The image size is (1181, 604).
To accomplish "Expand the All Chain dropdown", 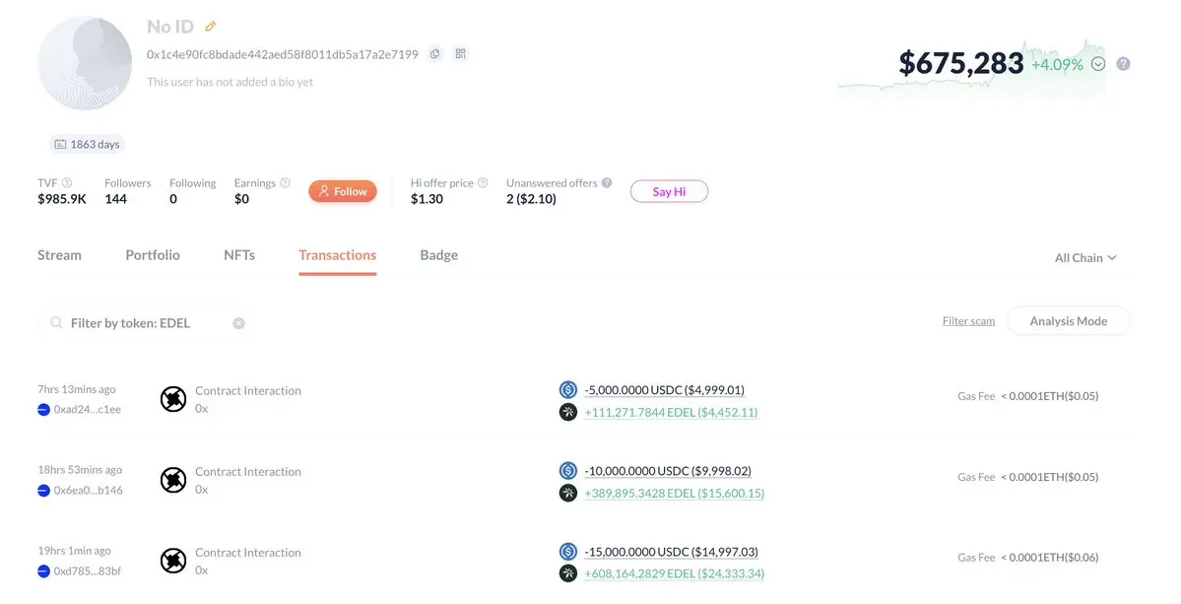I will click(x=1085, y=257).
